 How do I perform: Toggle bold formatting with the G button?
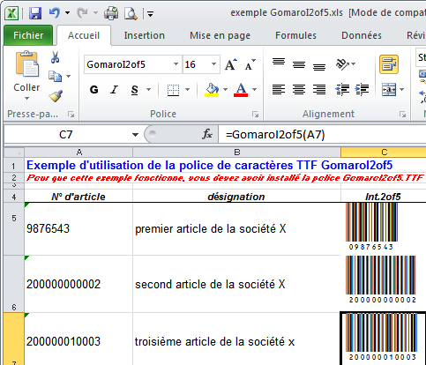click(94, 90)
